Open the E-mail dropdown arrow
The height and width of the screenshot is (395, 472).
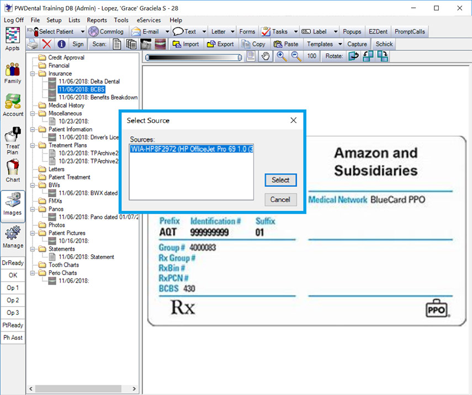[x=167, y=31]
